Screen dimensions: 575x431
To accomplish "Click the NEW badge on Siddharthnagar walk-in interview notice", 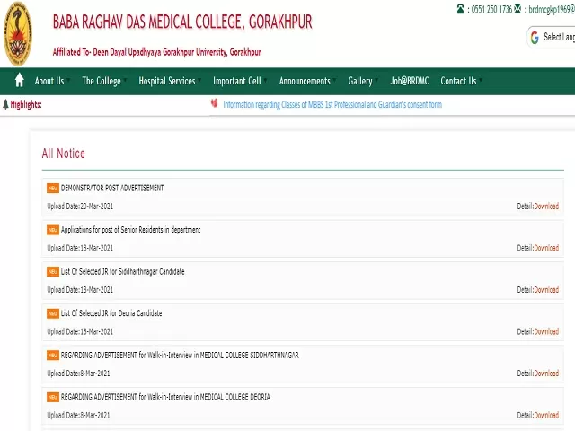I will click(53, 356).
